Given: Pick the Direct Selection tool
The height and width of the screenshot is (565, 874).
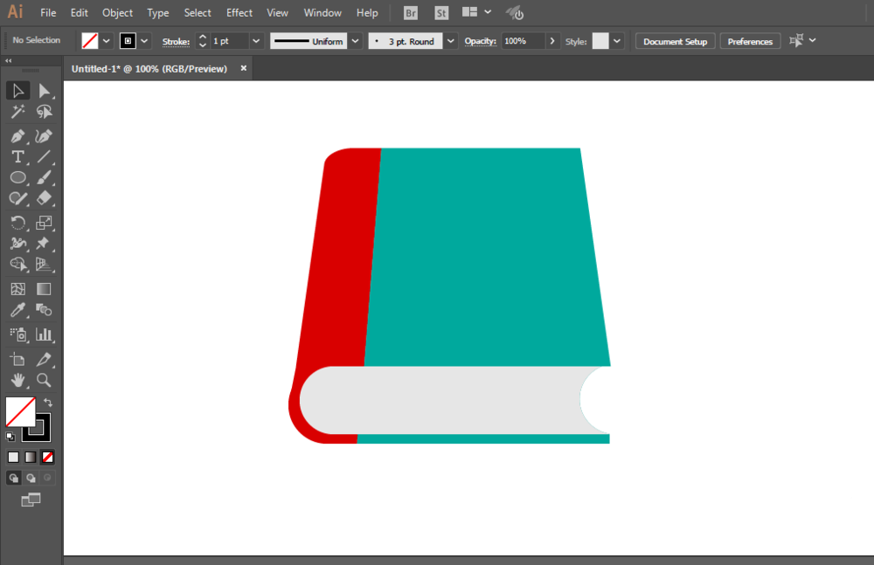Looking at the screenshot, I should coord(44,91).
